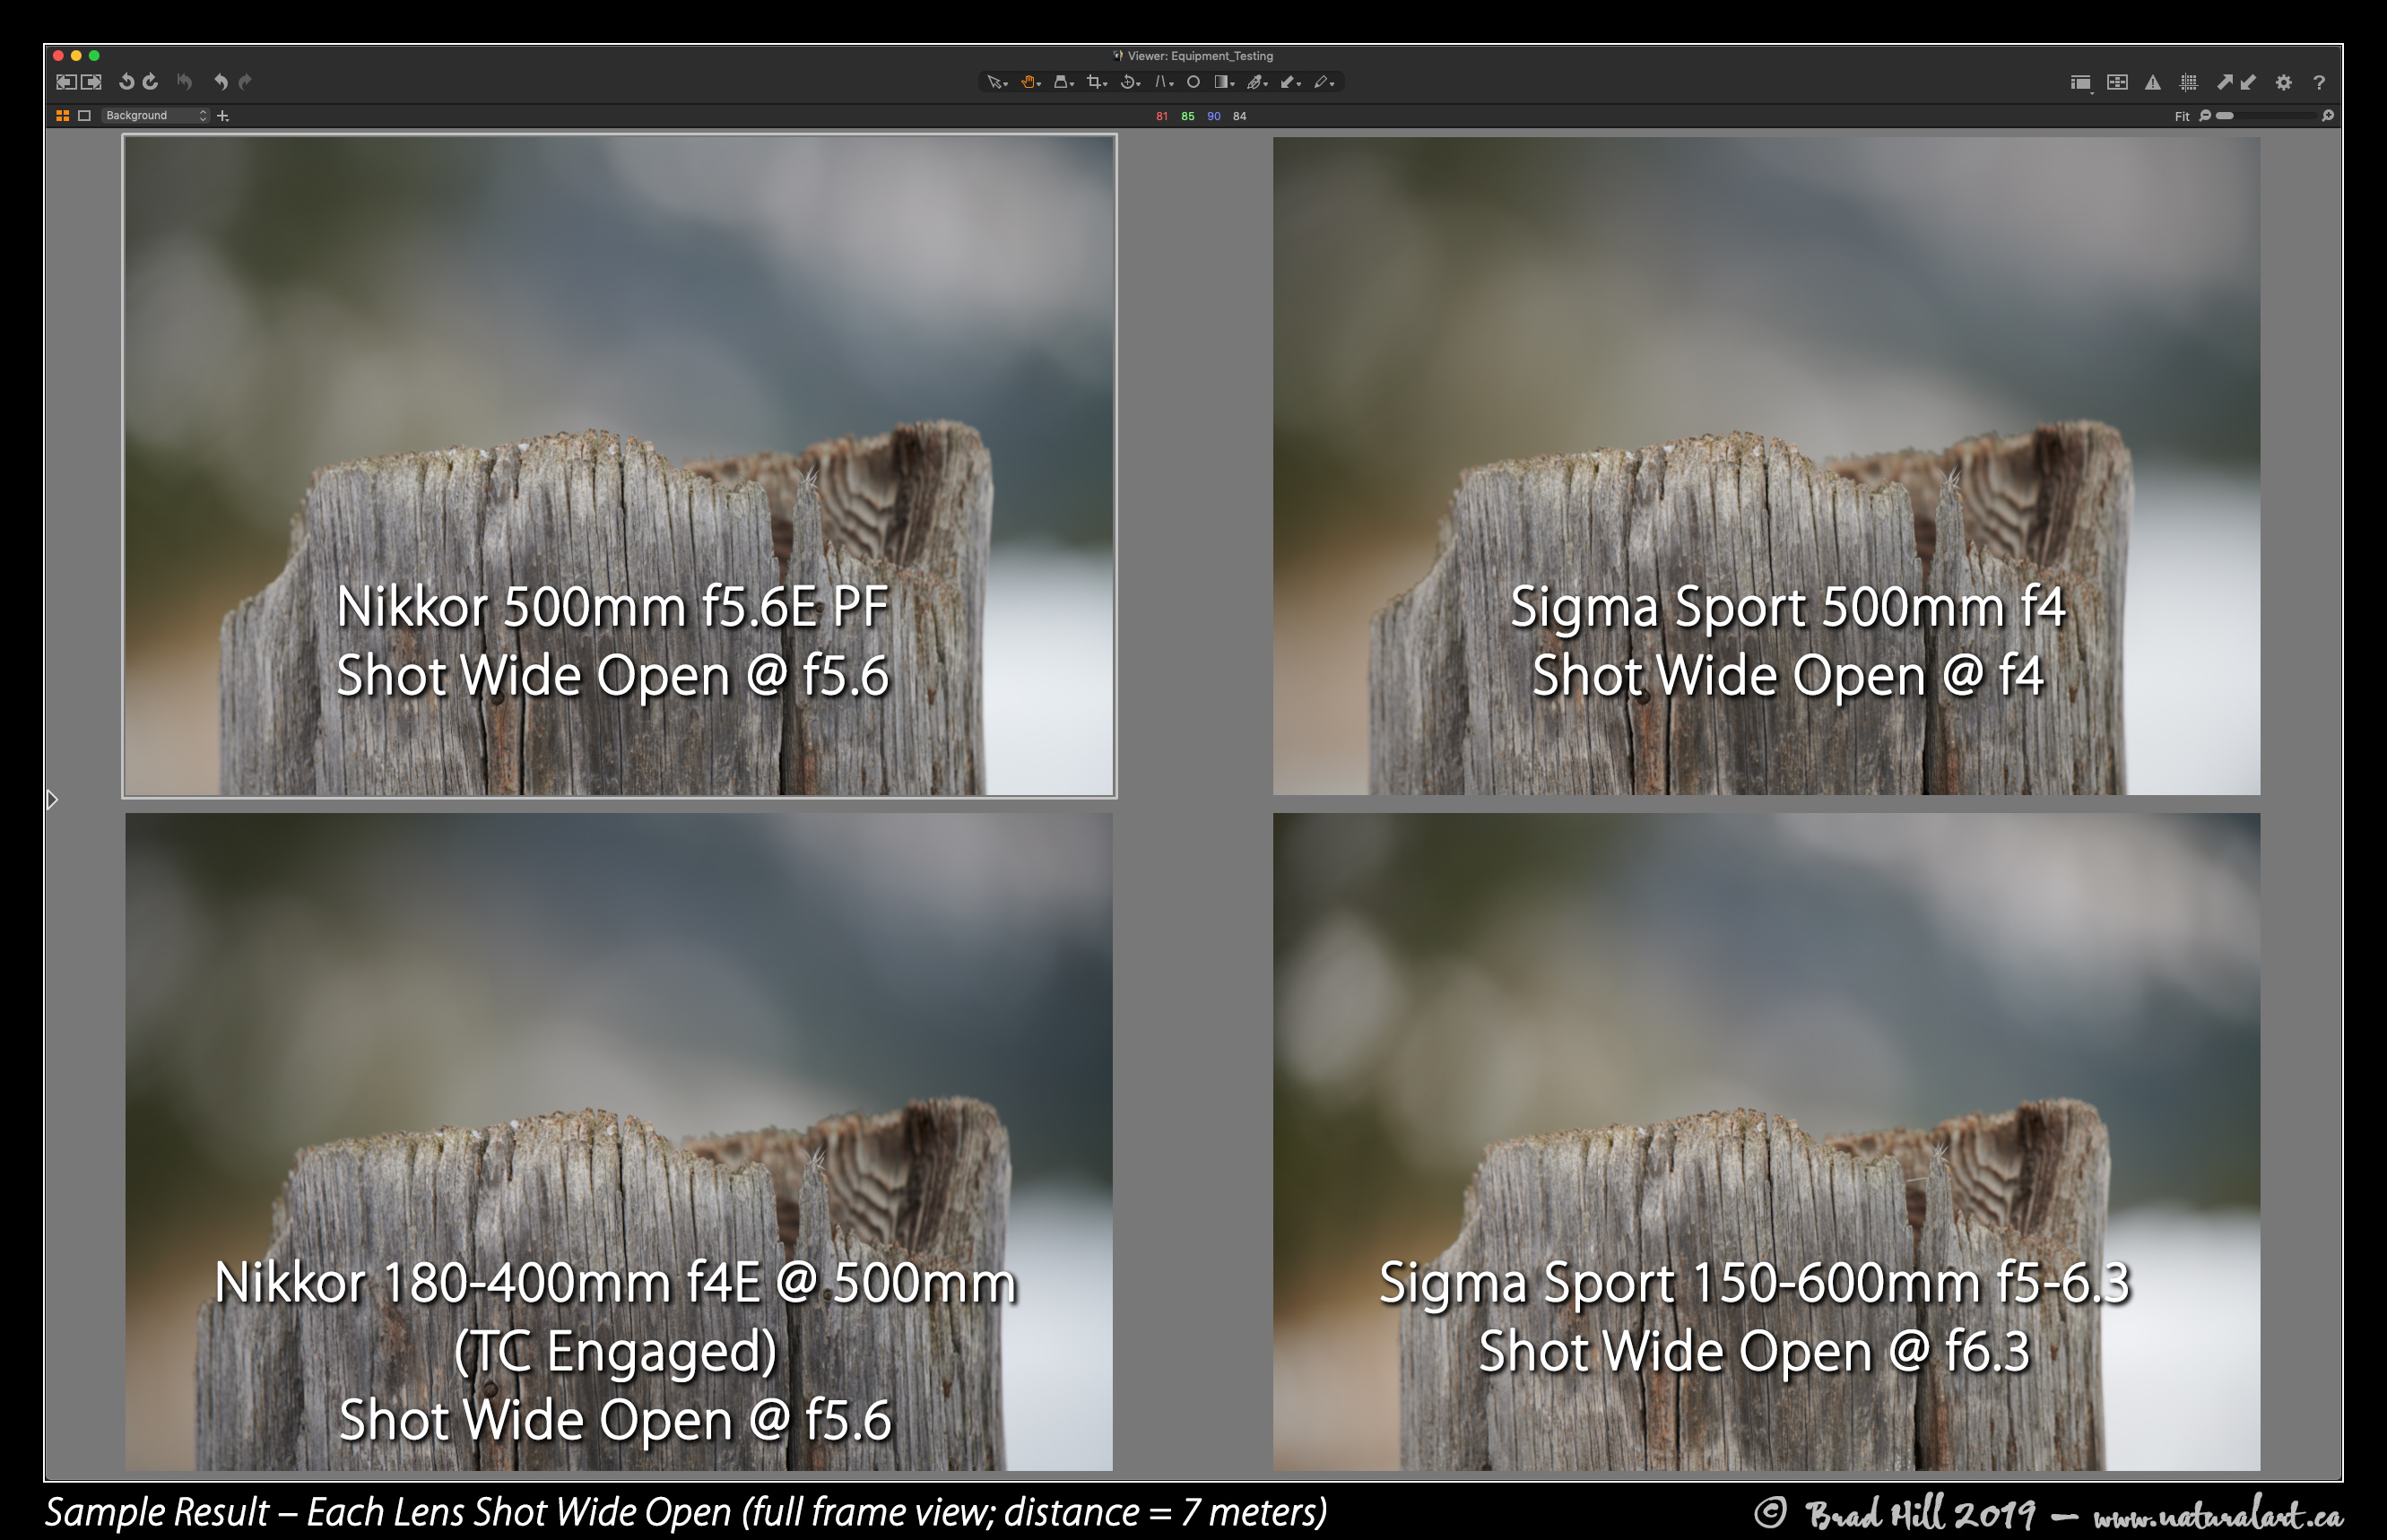Copy adjustments with the up arrow
The image size is (2387, 1540).
(x=2224, y=83)
